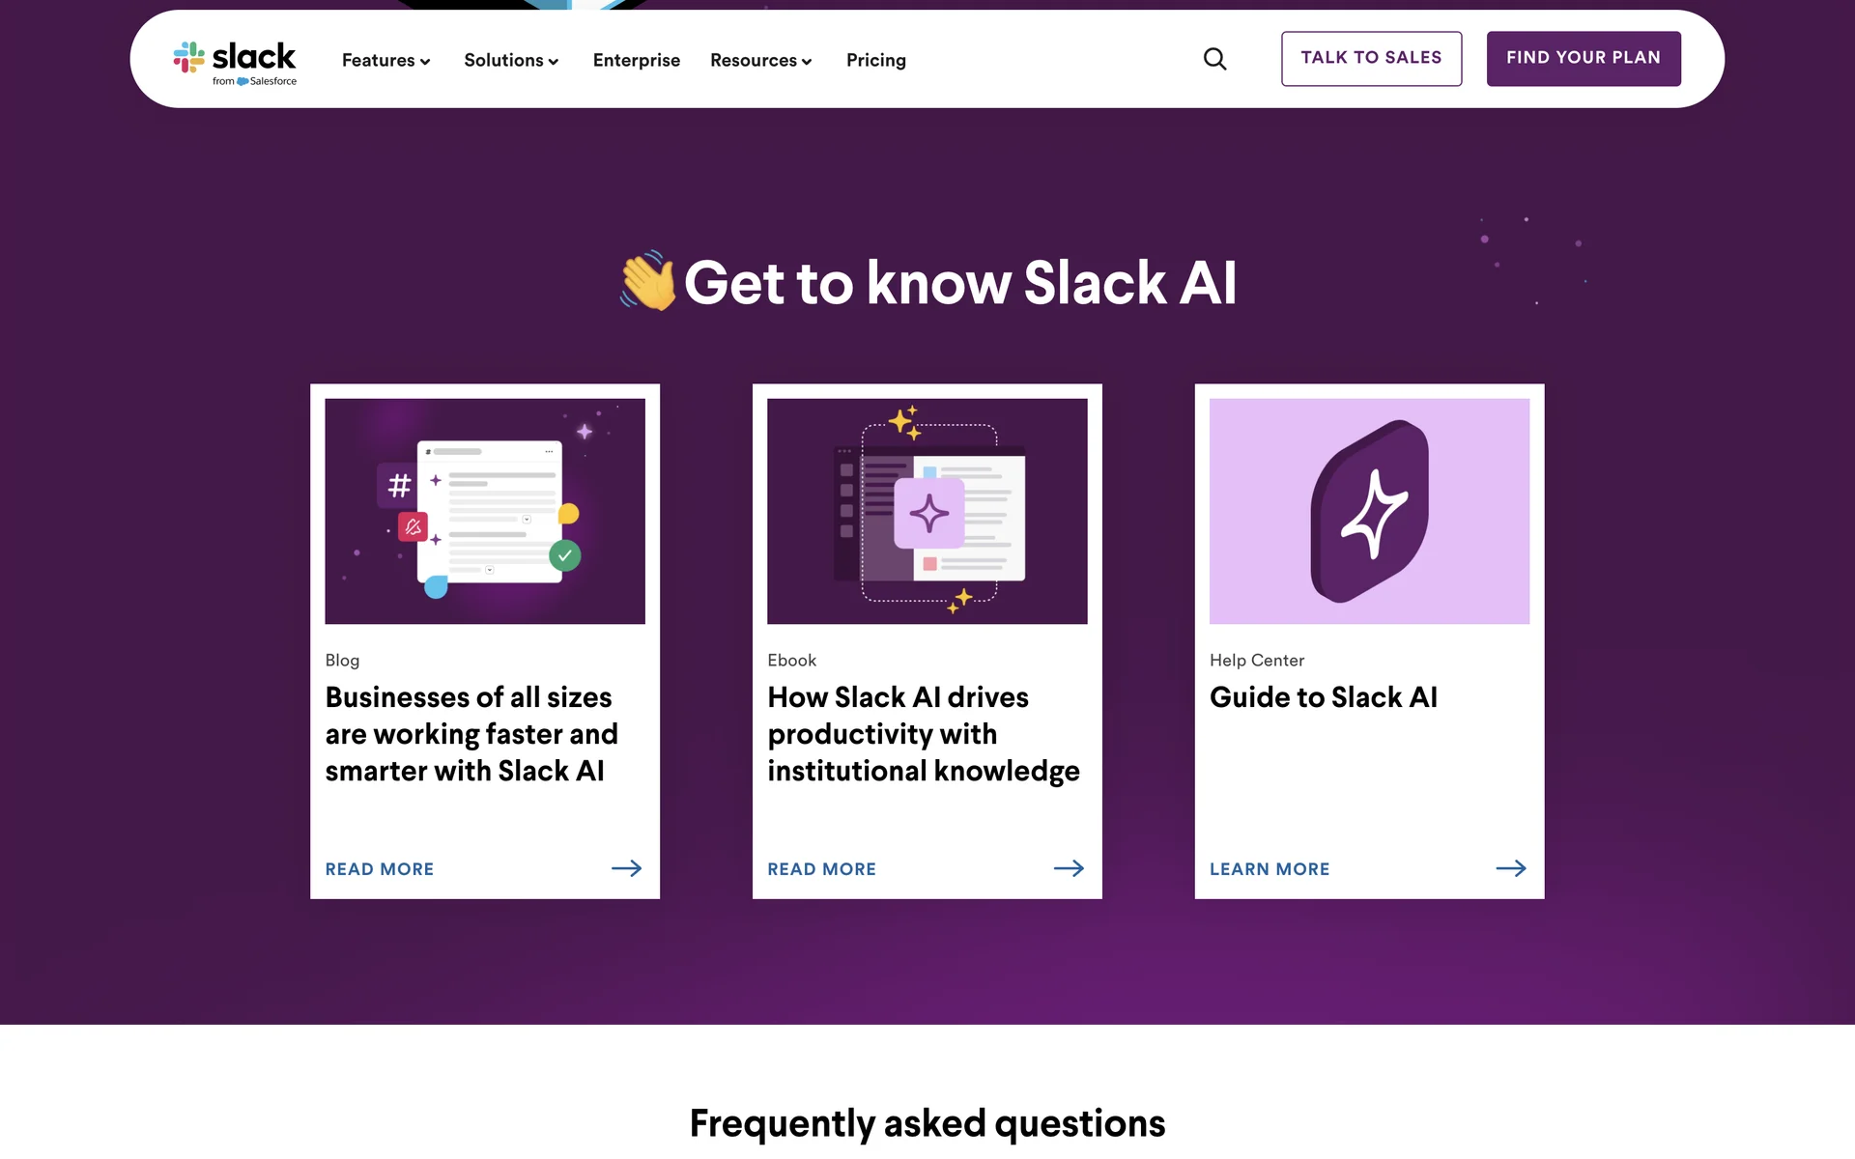Expand the Solutions dropdown menu
The height and width of the screenshot is (1159, 1855).
[511, 60]
